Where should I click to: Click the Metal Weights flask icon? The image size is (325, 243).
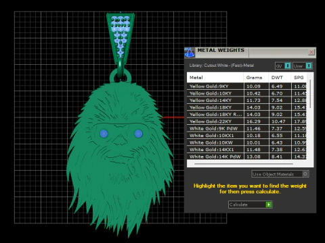tap(190, 53)
